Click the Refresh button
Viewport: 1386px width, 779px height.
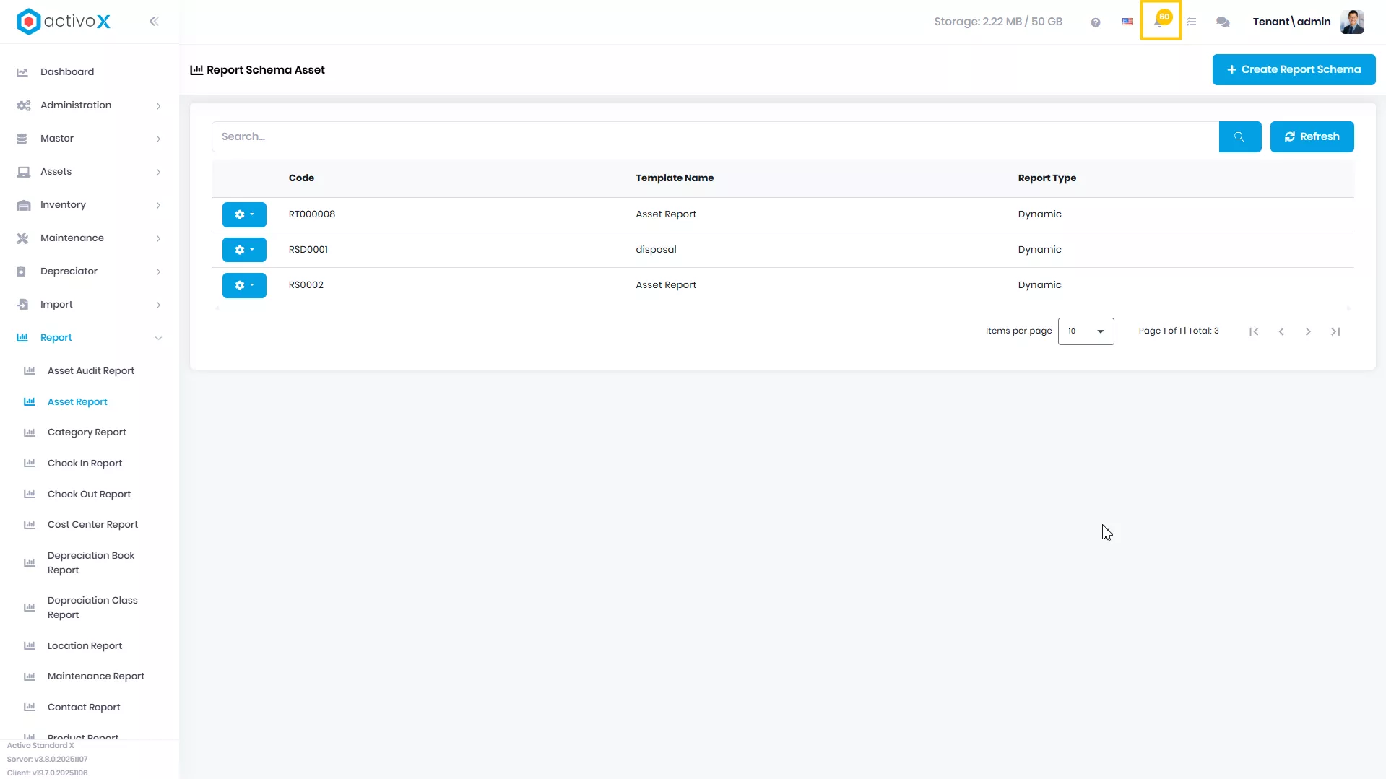coord(1312,136)
